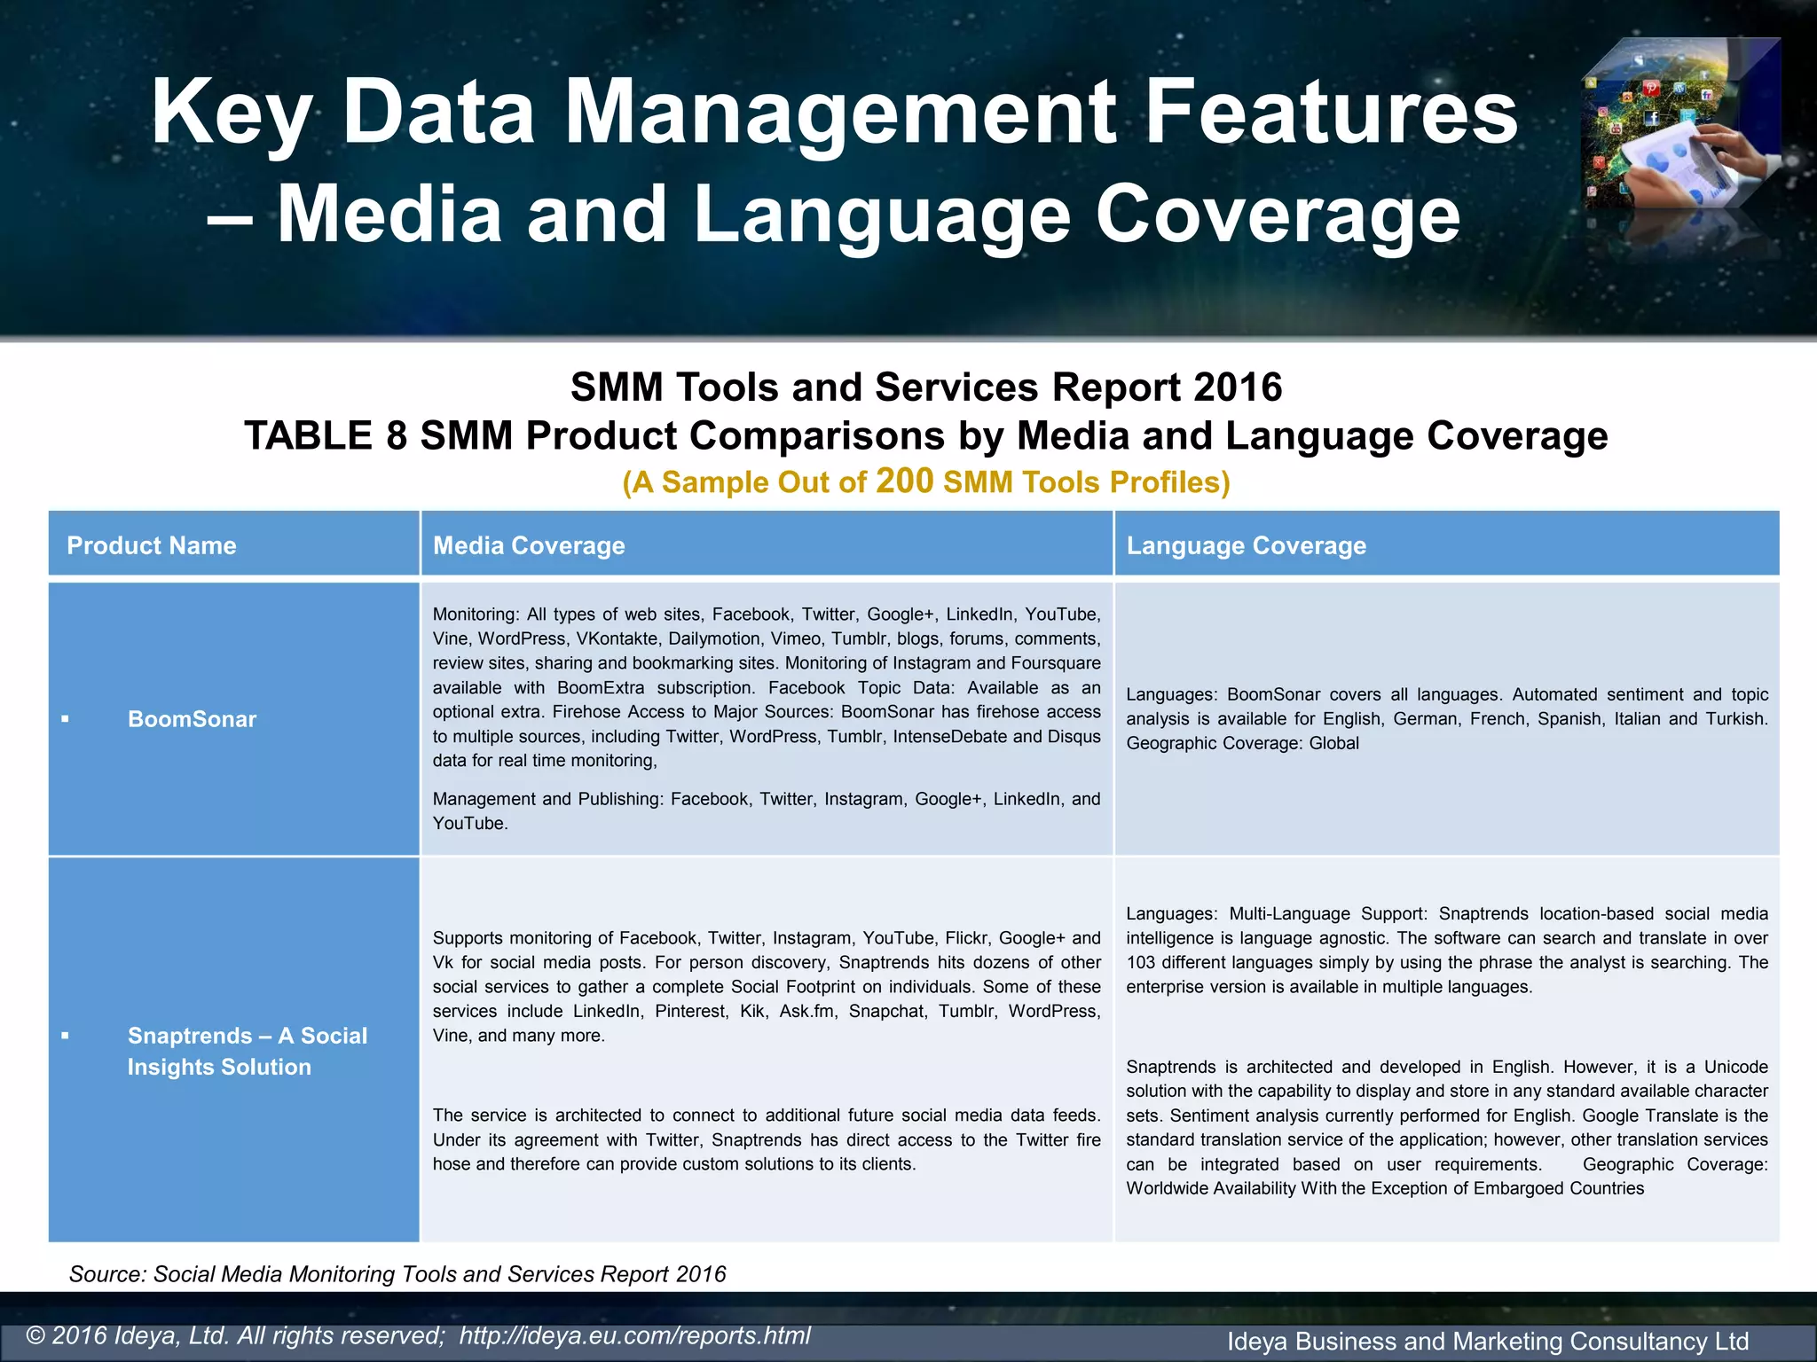
Task: Click 'Ideya Business and Marketing Consultancy Ltd' footer
Action: point(1488,1341)
